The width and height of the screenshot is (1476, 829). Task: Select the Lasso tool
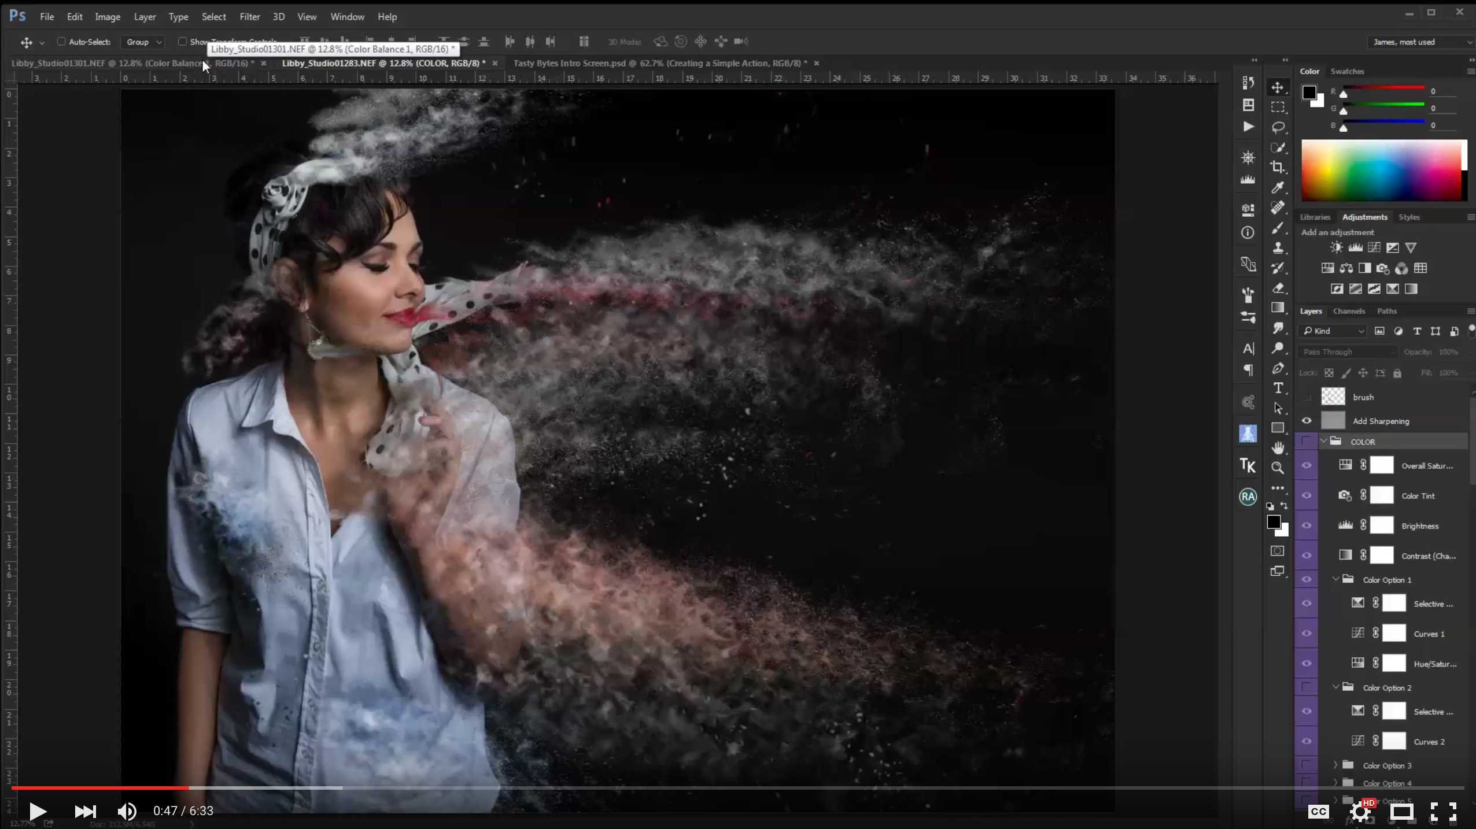point(1278,127)
